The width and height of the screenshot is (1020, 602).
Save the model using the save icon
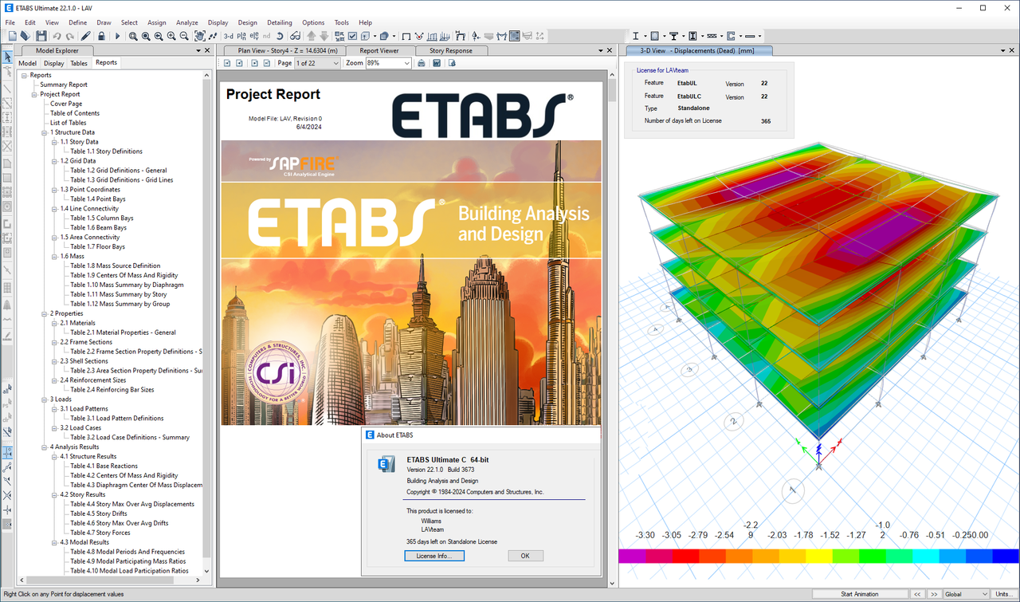41,36
